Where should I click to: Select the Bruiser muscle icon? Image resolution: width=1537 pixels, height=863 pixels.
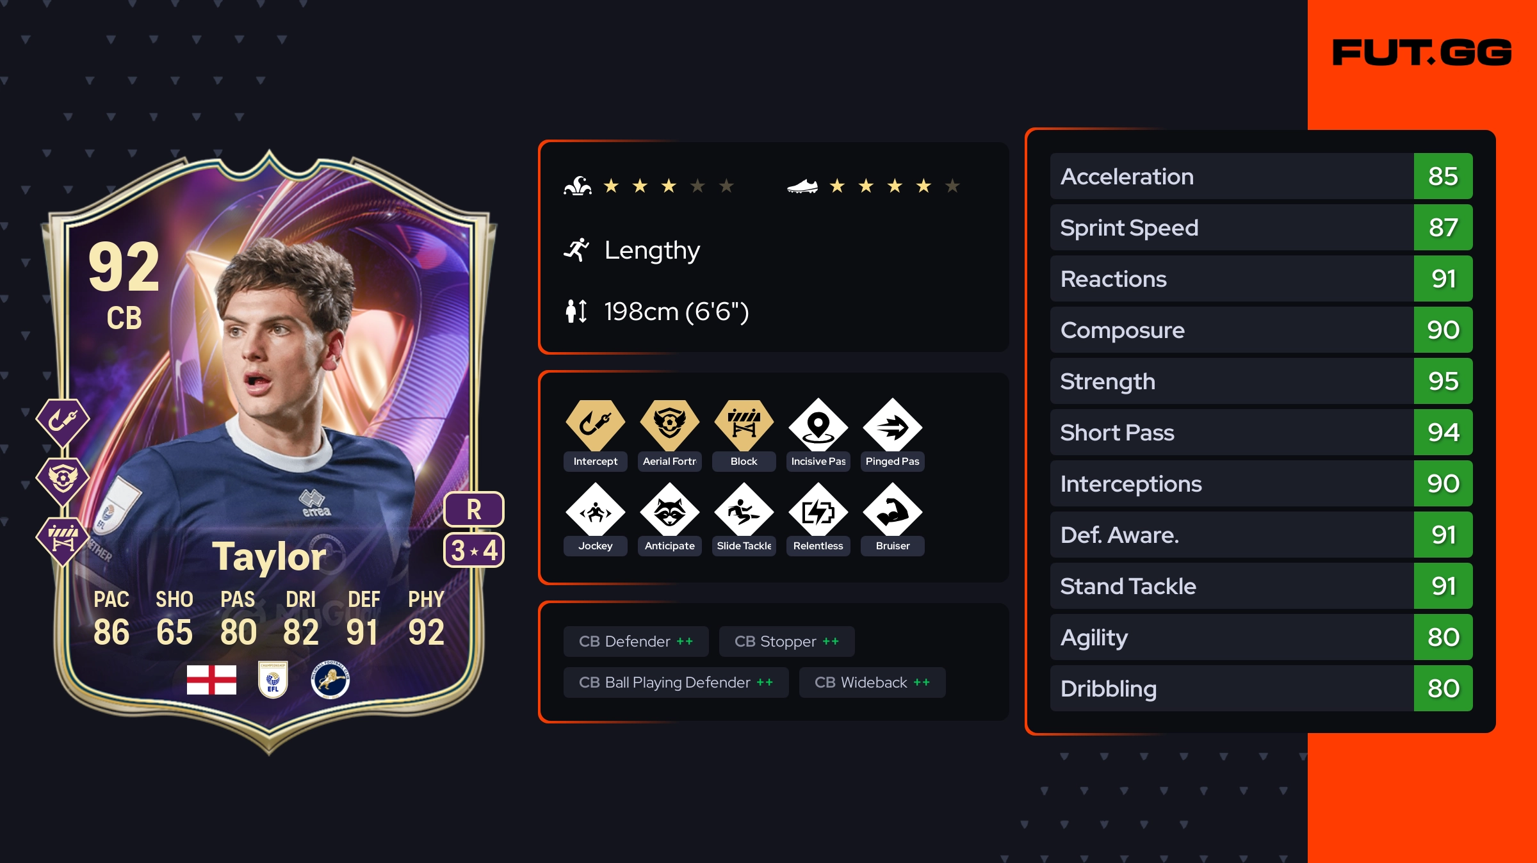(x=892, y=510)
